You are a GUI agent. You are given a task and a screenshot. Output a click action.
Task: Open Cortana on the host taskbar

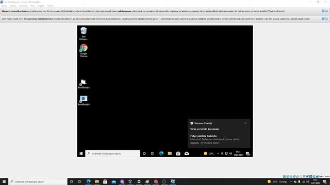(71, 181)
